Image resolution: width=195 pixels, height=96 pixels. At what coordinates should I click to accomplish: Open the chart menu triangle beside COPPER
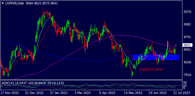point(3,3)
